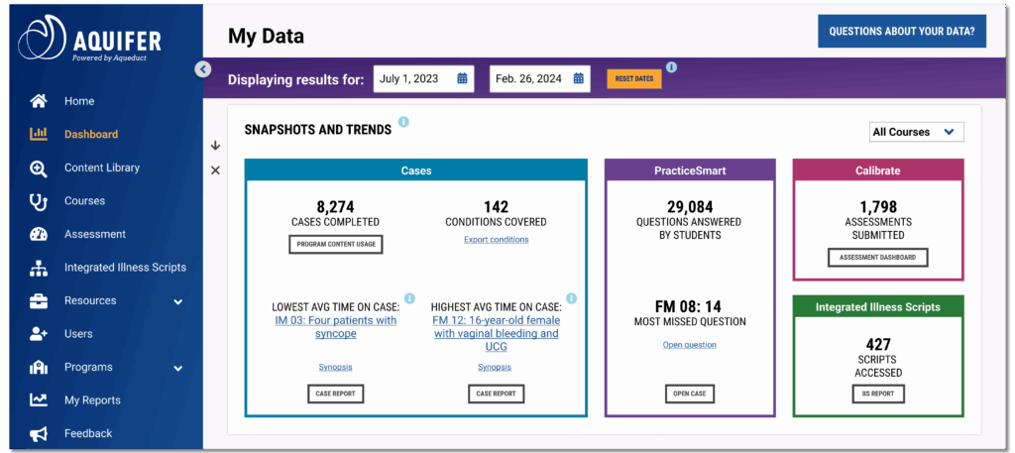The width and height of the screenshot is (1015, 453).
Task: Click the My Data page heading
Action: pyautogui.click(x=266, y=37)
